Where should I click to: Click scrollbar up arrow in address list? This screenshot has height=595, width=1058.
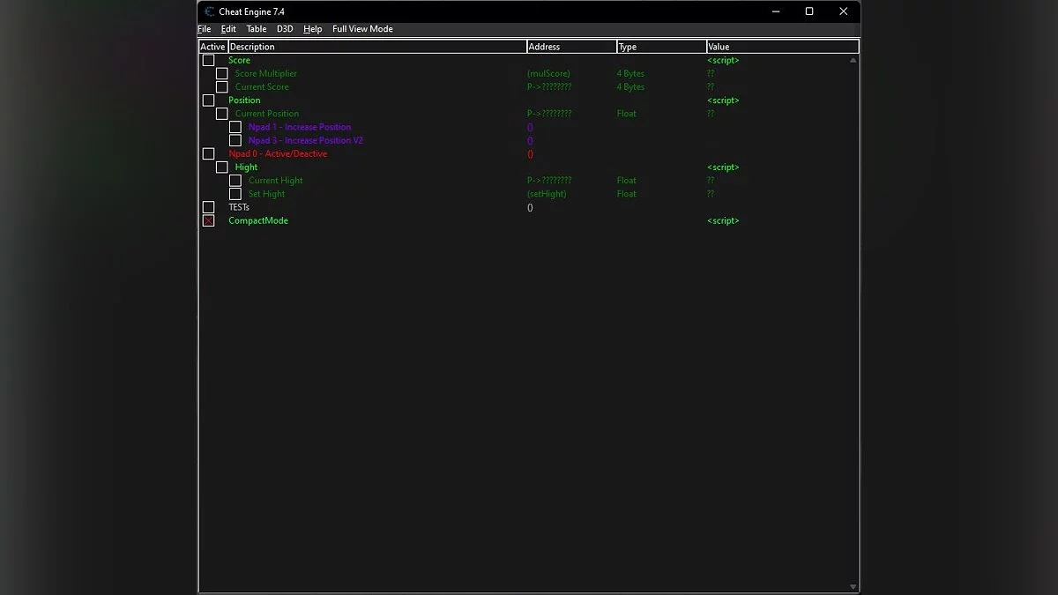(x=853, y=60)
